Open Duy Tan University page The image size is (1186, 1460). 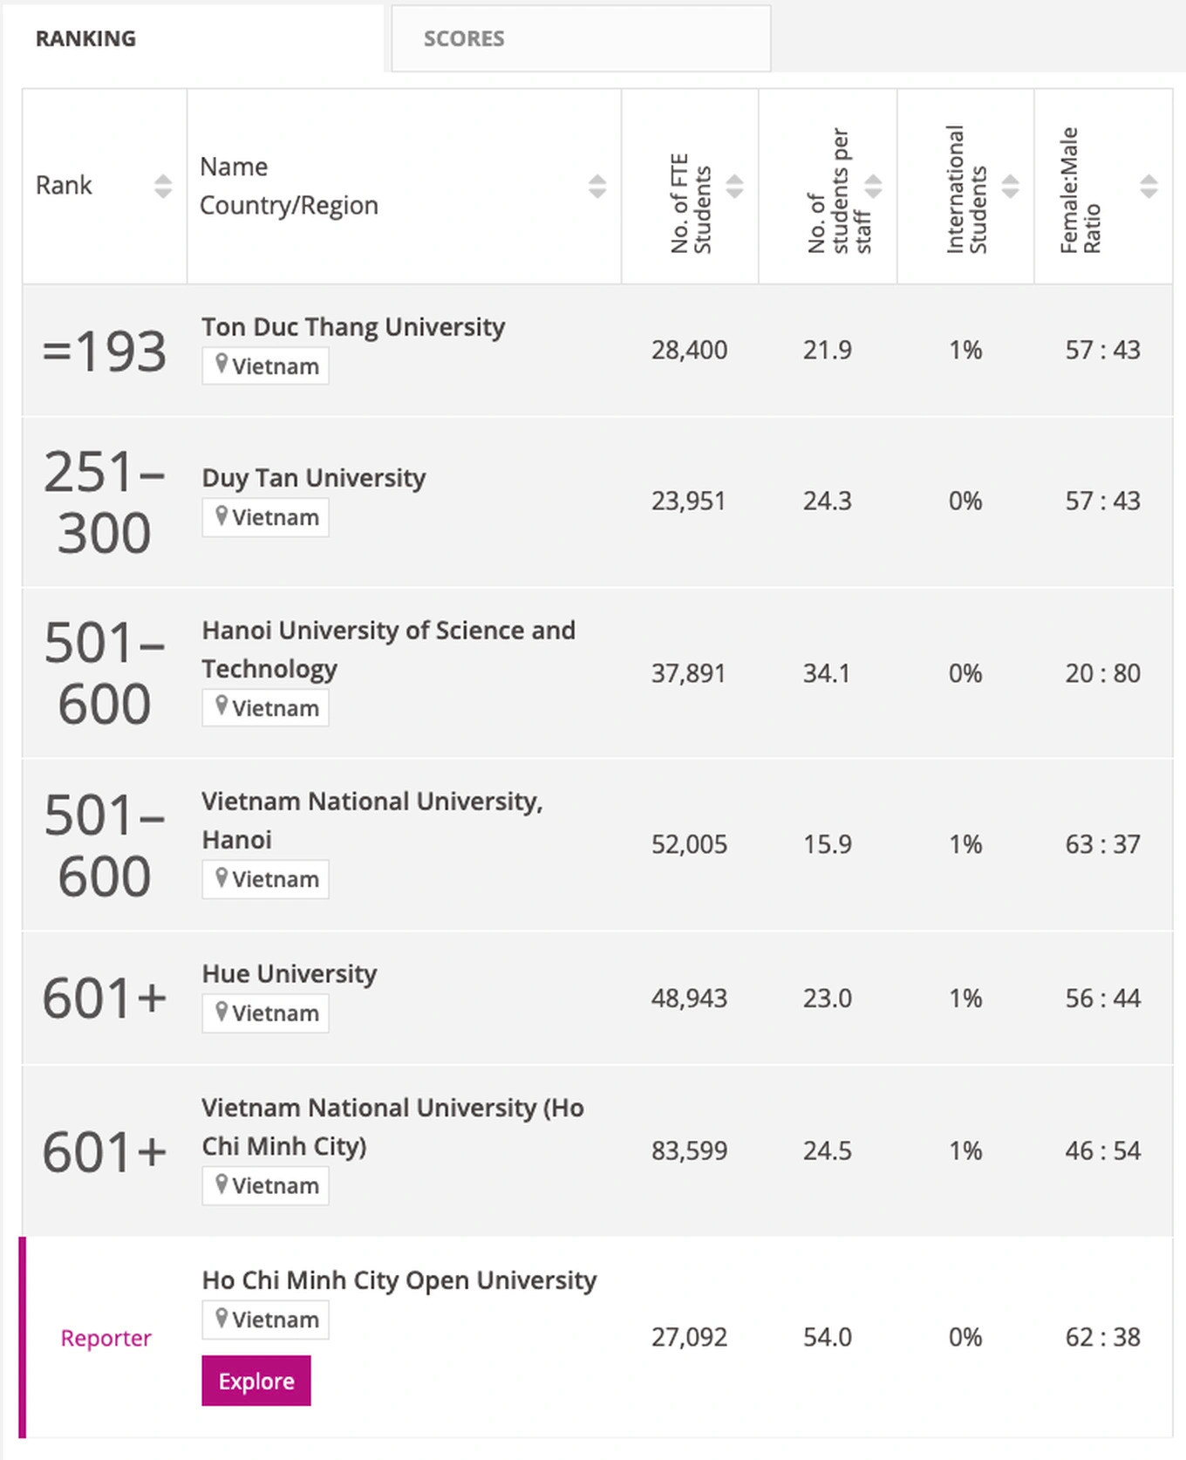(314, 478)
